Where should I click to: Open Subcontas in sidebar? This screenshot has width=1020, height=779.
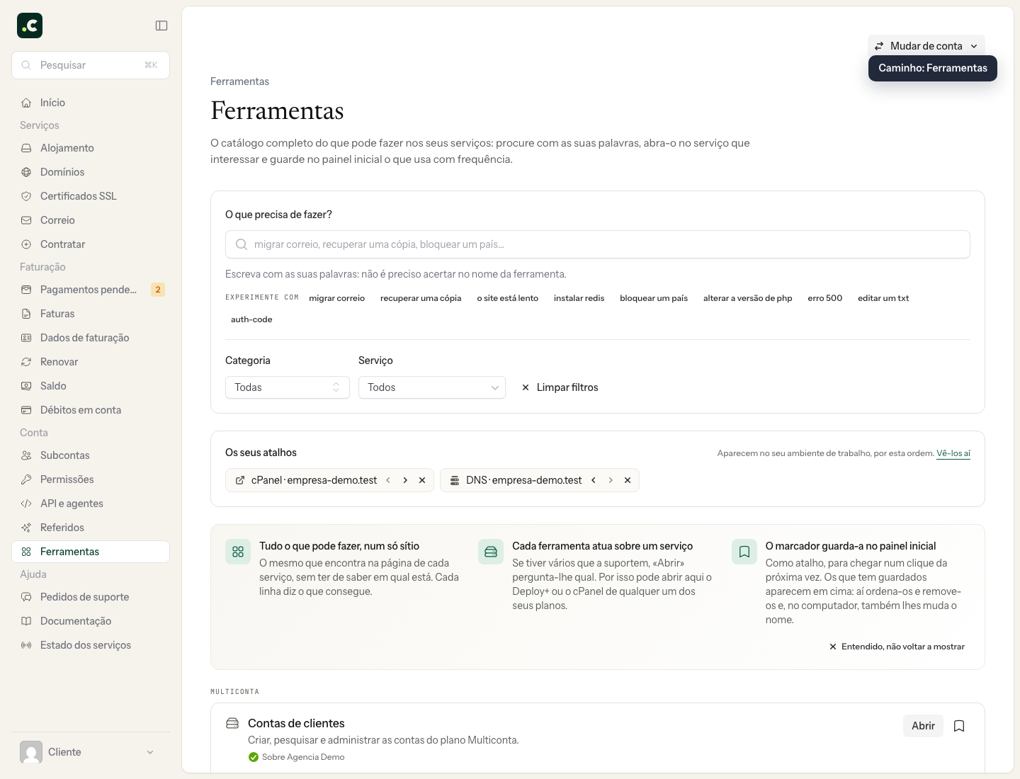point(91,455)
